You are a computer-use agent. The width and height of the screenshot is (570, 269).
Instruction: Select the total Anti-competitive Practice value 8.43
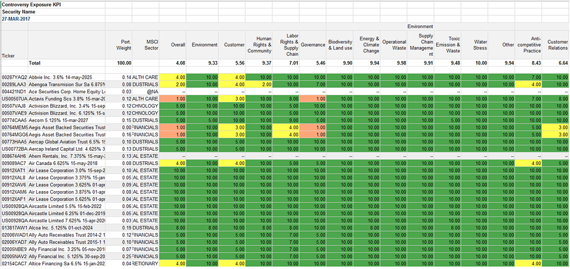pos(536,63)
